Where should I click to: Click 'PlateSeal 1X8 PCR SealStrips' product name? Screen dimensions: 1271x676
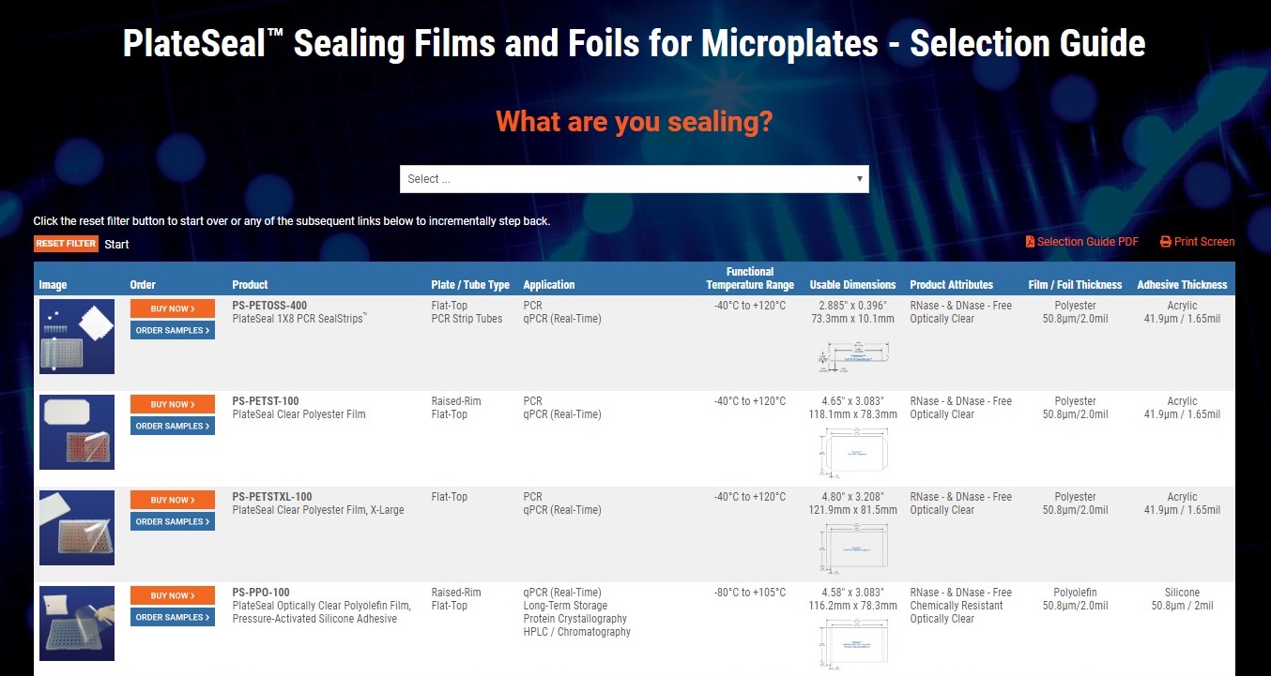coord(299,319)
